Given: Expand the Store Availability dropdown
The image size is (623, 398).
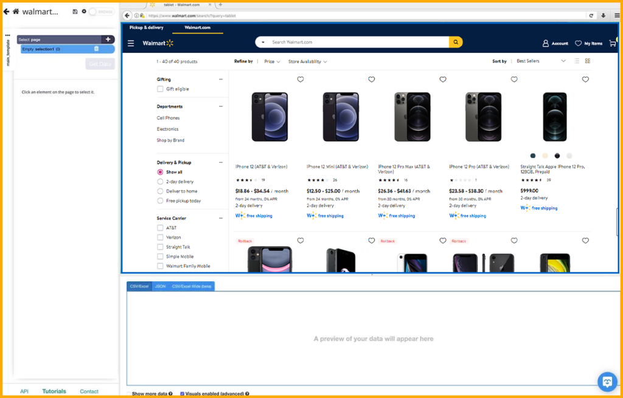Looking at the screenshot, I should point(307,61).
